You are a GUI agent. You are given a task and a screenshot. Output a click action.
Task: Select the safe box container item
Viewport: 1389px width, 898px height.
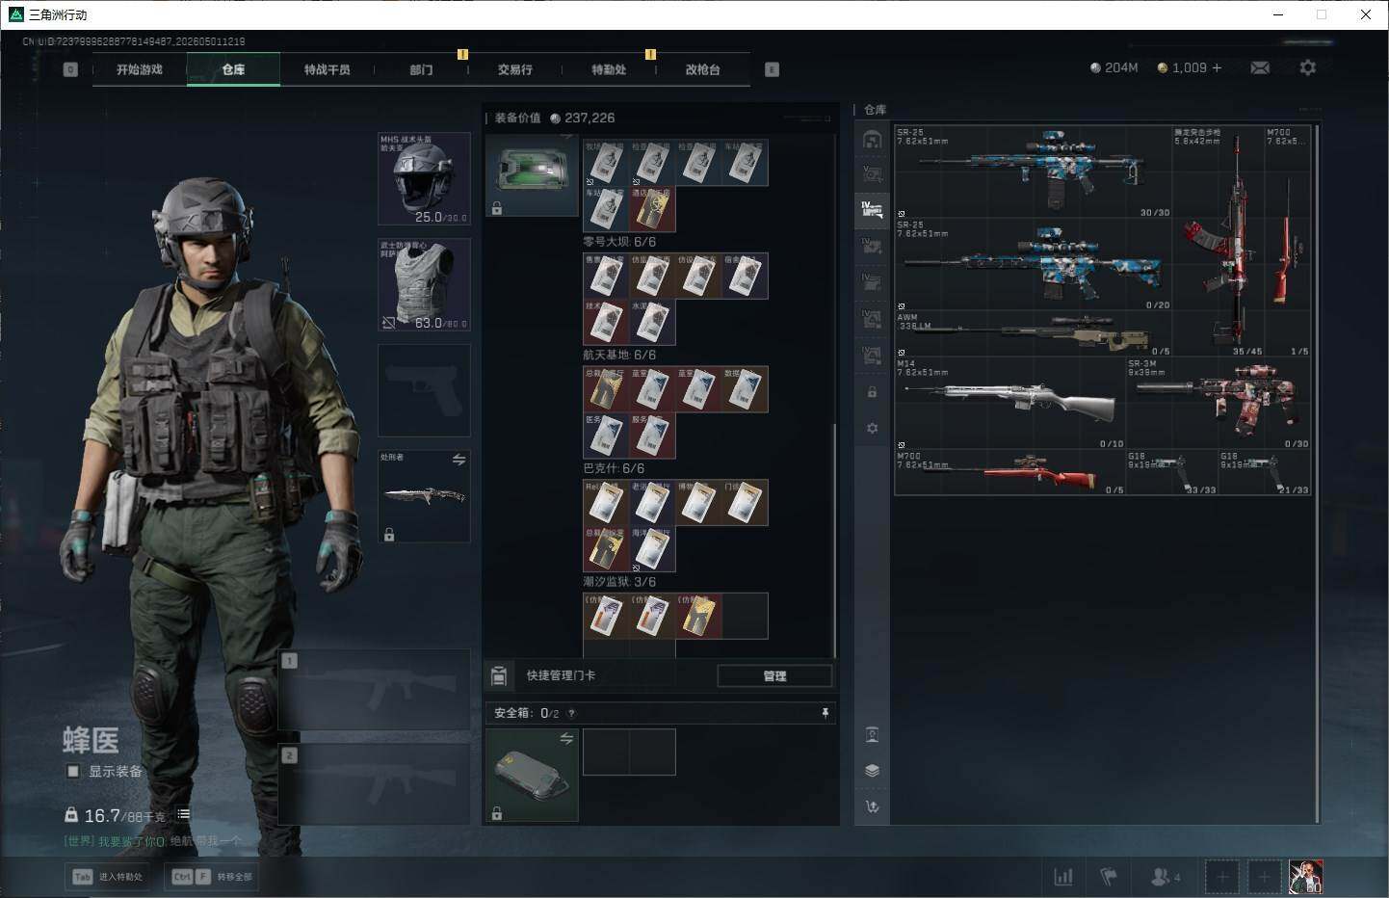(x=532, y=775)
